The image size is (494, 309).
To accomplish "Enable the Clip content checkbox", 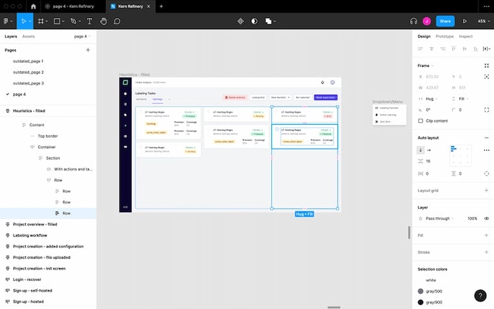I will coord(421,121).
